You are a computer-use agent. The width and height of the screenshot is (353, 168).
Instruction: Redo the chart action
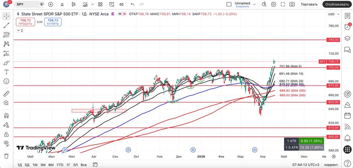point(142,4)
